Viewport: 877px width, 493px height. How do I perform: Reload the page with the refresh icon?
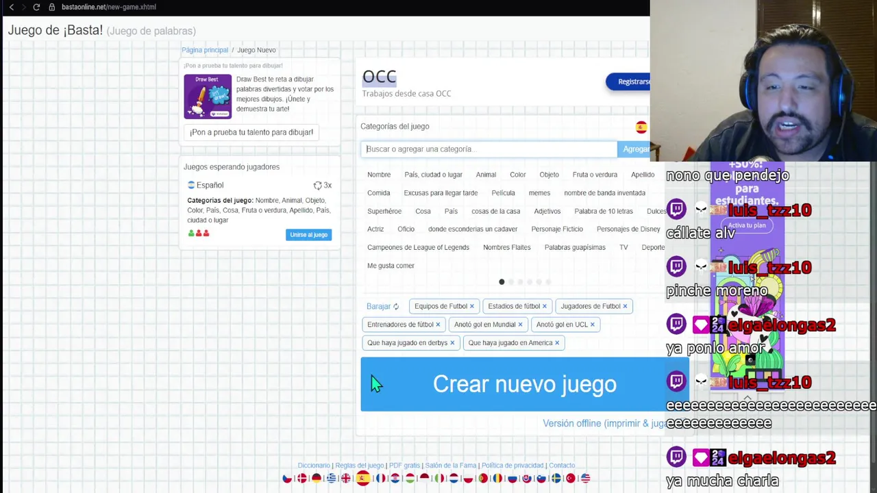pyautogui.click(x=36, y=7)
